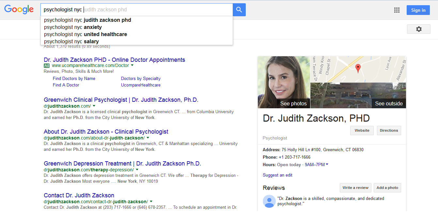Click the 'Dr. Judith Zackson, PHD' panel title
The image size is (438, 212).
click(x=316, y=118)
